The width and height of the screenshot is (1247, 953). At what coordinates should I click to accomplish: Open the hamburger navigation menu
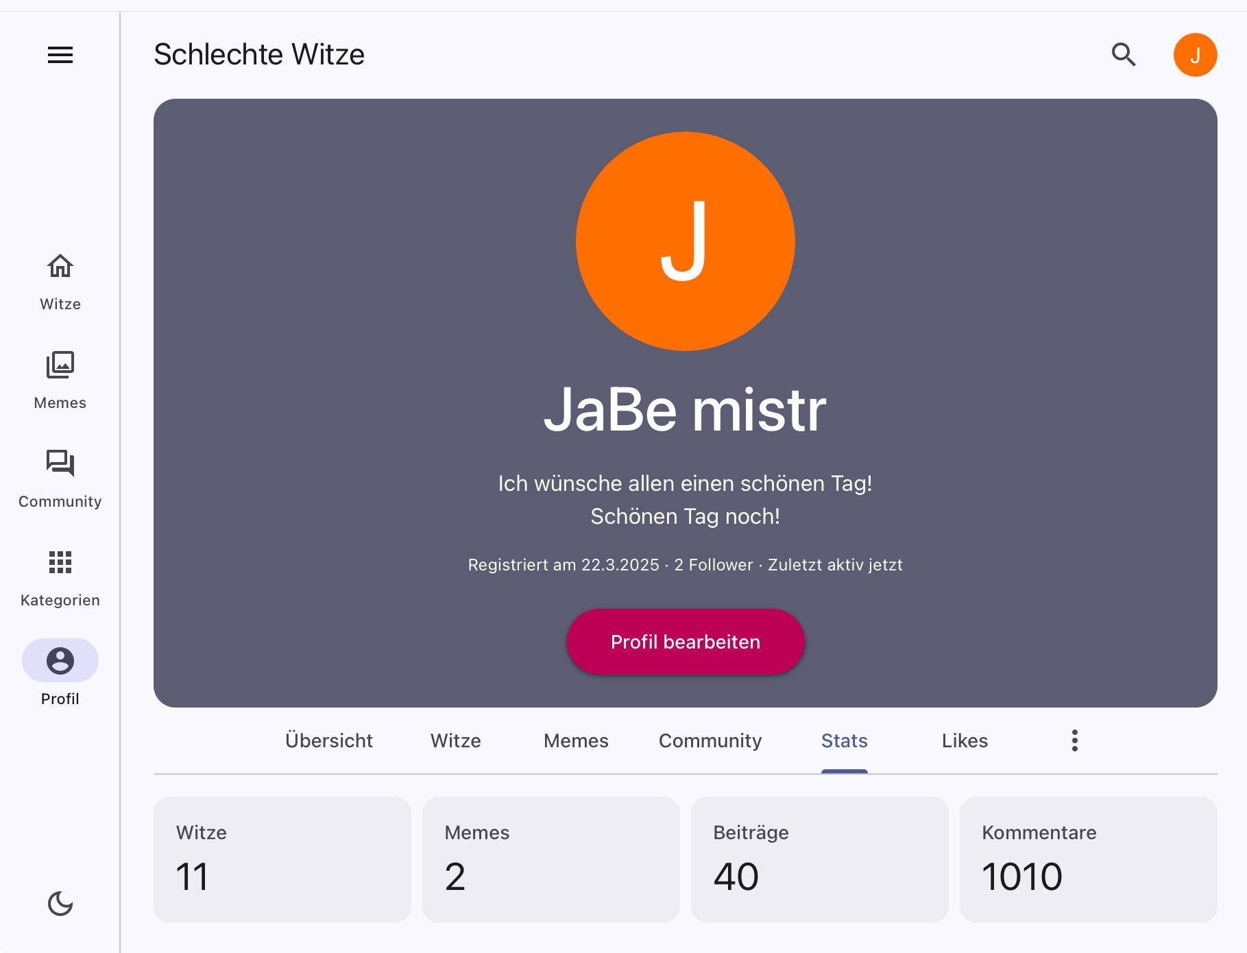60,55
